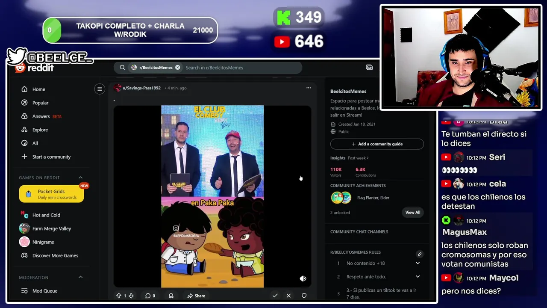547x308 pixels.
Task: Open the Past week insights link
Action: [x=358, y=158]
